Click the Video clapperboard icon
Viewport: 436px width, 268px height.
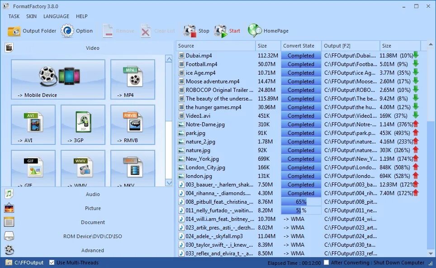point(9,48)
